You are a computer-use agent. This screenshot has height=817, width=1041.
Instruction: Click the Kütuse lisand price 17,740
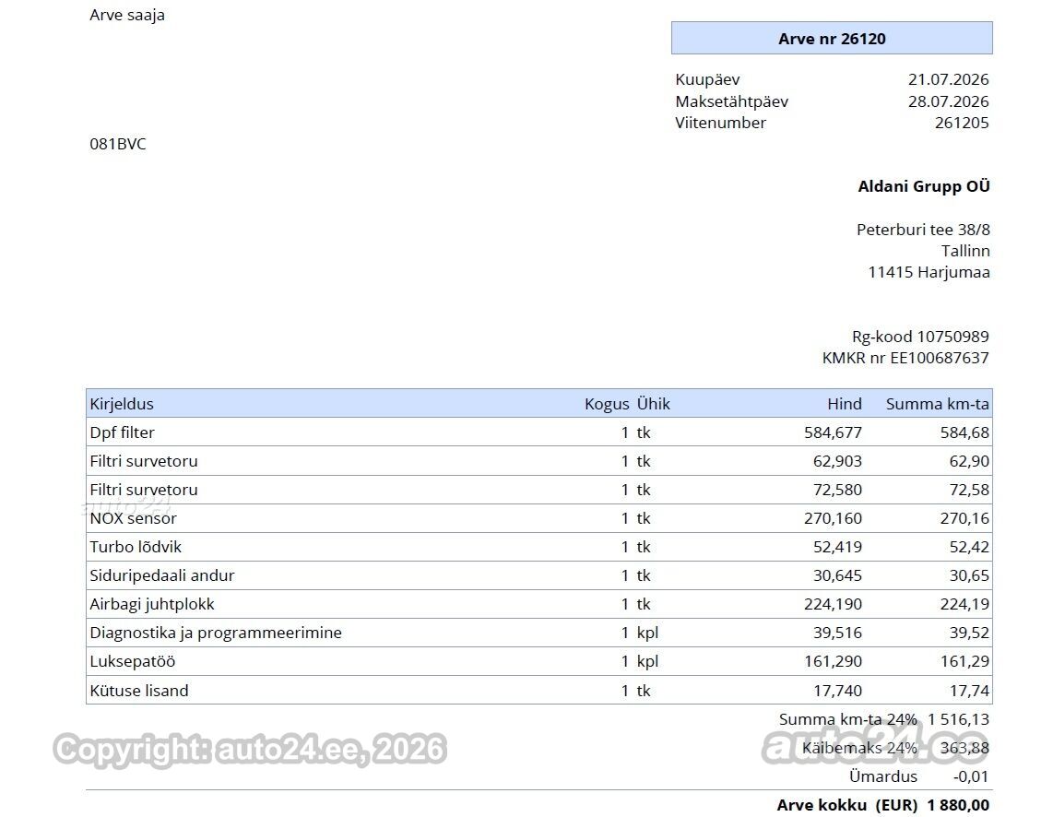838,691
